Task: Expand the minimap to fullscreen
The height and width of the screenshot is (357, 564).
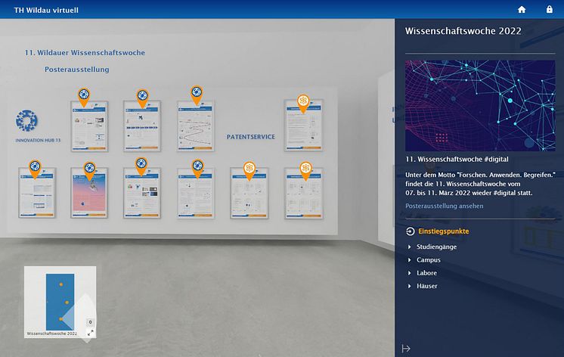Action: tap(90, 333)
